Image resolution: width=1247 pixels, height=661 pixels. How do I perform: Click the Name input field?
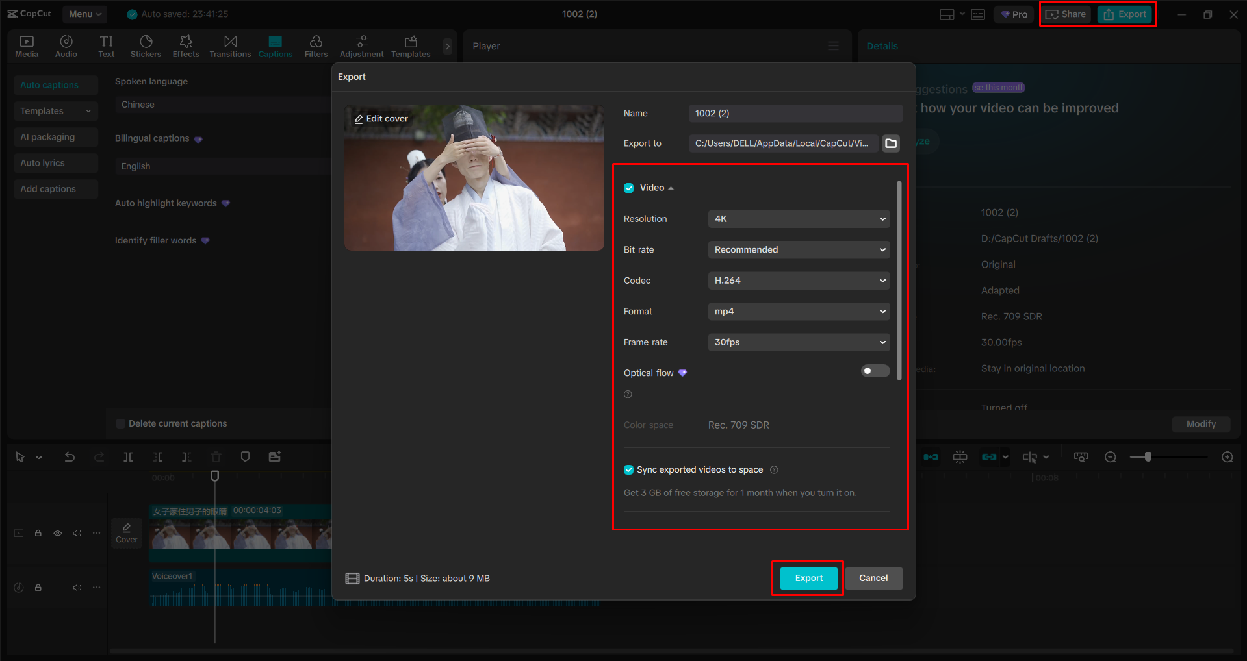(795, 114)
